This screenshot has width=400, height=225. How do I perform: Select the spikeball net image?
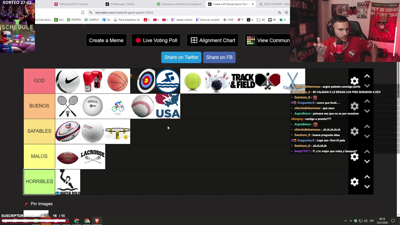click(x=117, y=132)
